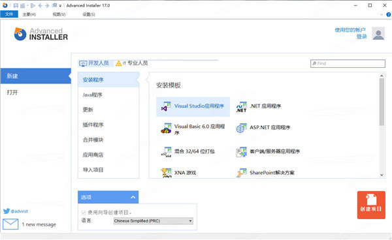Open the @advinst Twitter link
Screen dimensions: 392x240
tap(19, 211)
